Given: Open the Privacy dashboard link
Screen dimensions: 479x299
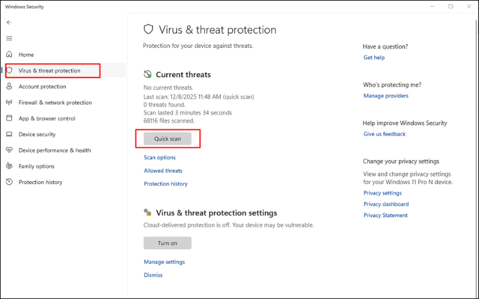Looking at the screenshot, I should click(x=386, y=205).
